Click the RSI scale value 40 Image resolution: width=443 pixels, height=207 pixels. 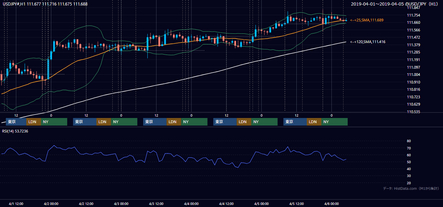409,169
